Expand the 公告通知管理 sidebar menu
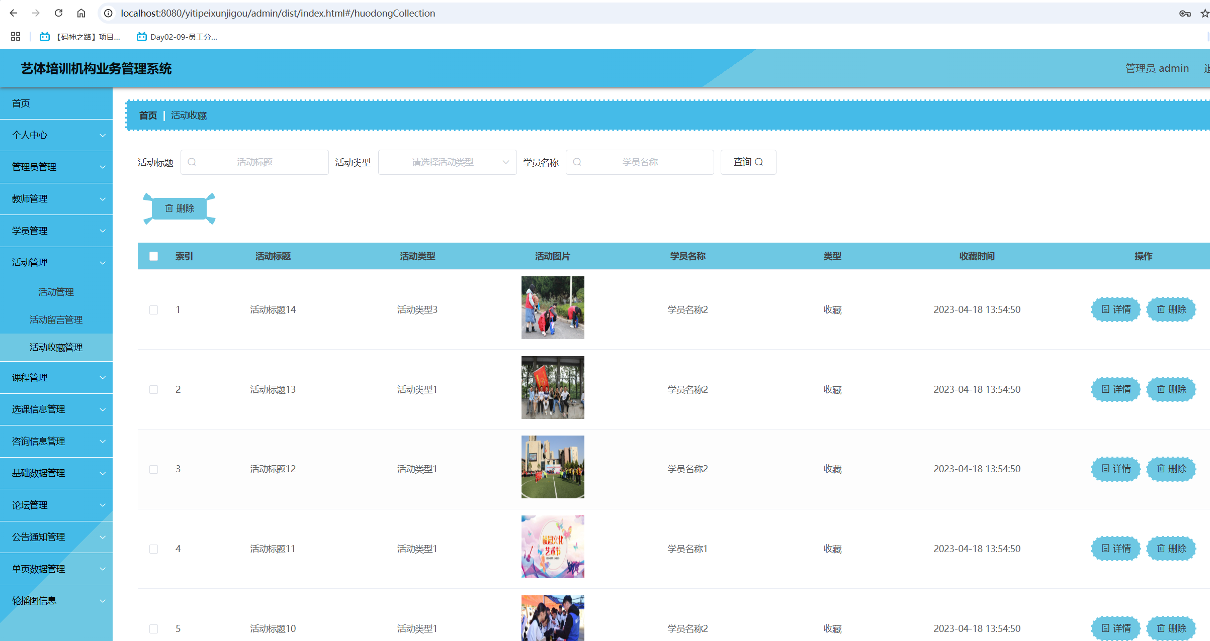The image size is (1210, 641). point(56,537)
